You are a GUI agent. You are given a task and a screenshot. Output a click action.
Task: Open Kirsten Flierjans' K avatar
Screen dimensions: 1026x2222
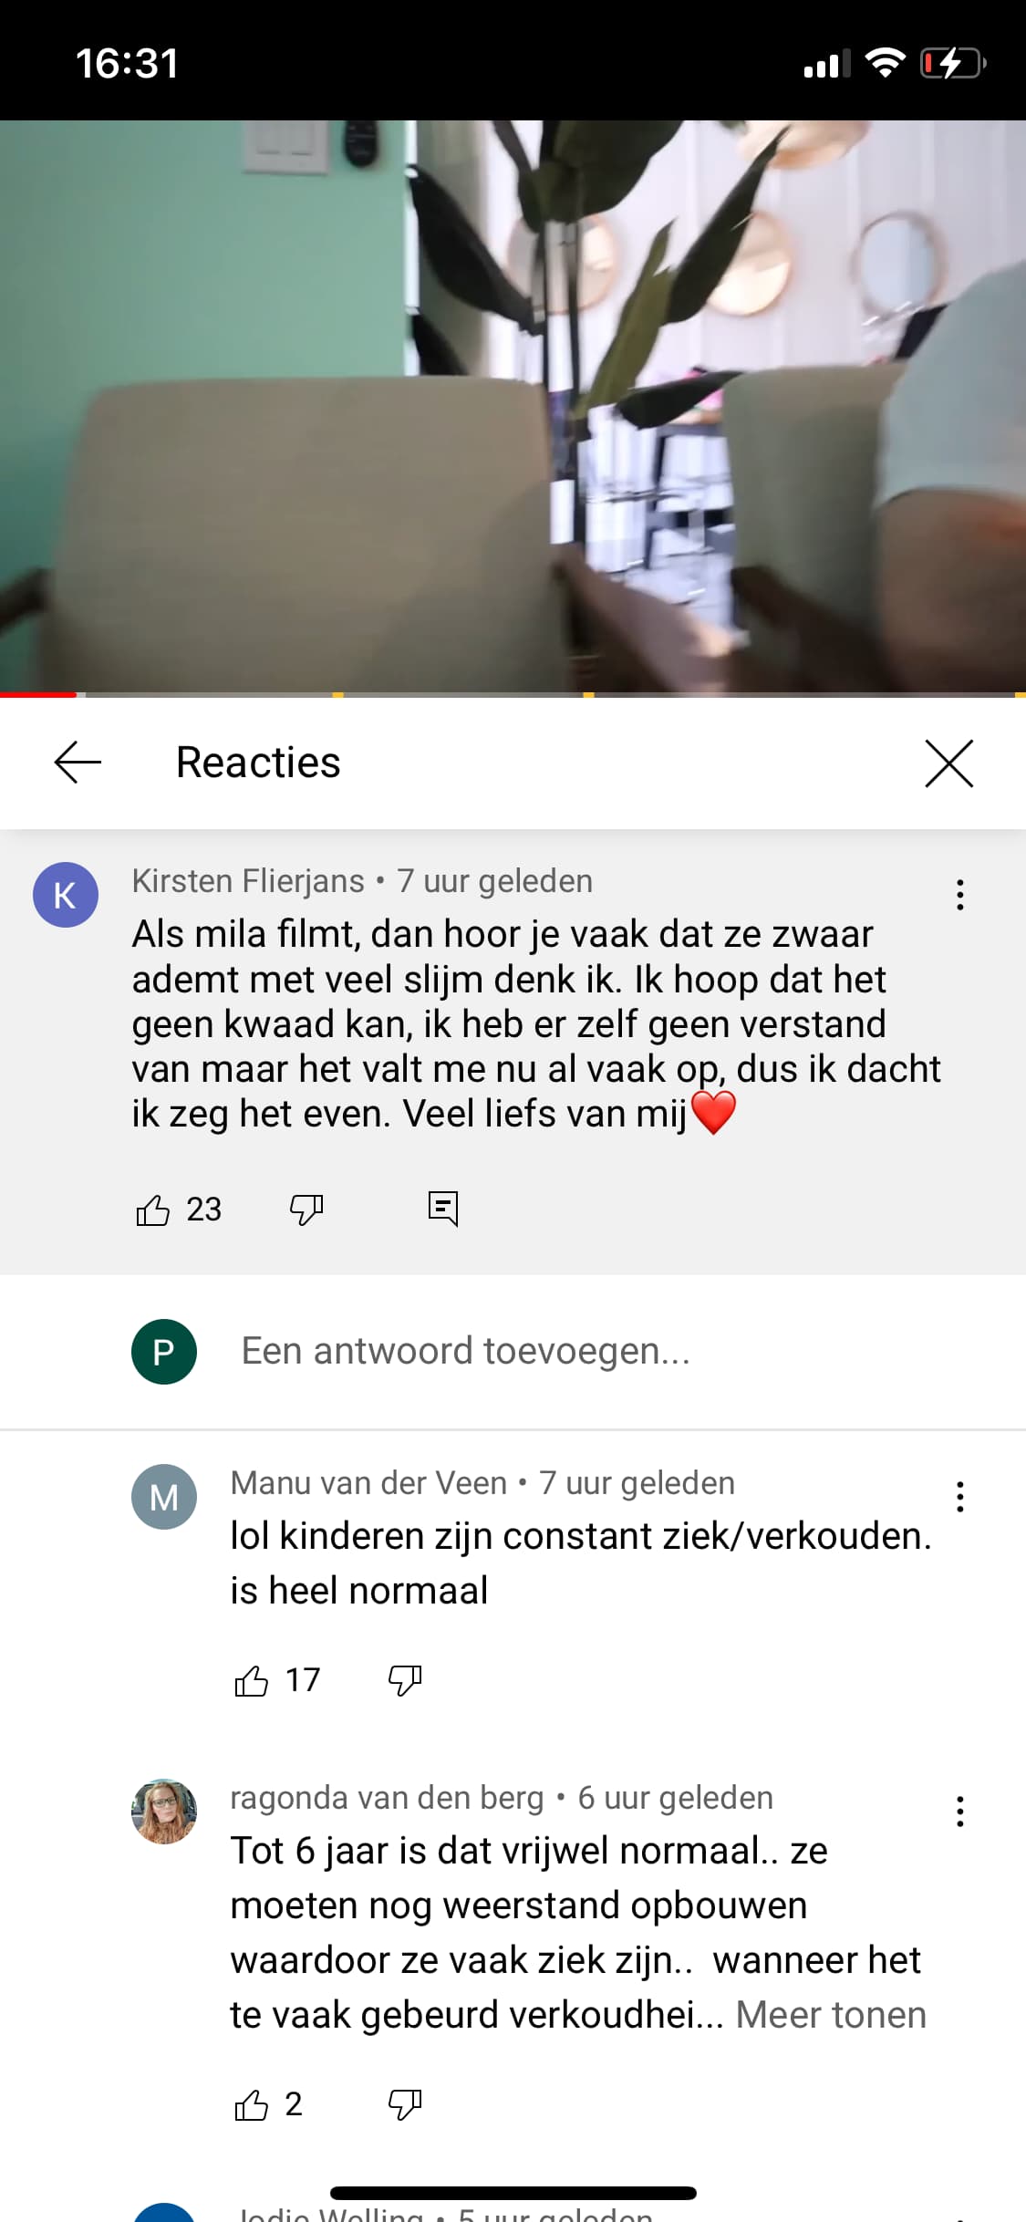66,895
